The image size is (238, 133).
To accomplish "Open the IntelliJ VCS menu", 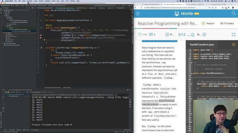I will [x=67, y=1].
